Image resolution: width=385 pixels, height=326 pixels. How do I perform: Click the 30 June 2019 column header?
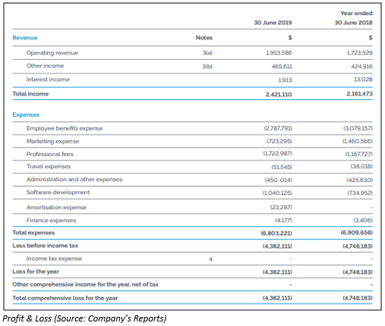tap(273, 23)
